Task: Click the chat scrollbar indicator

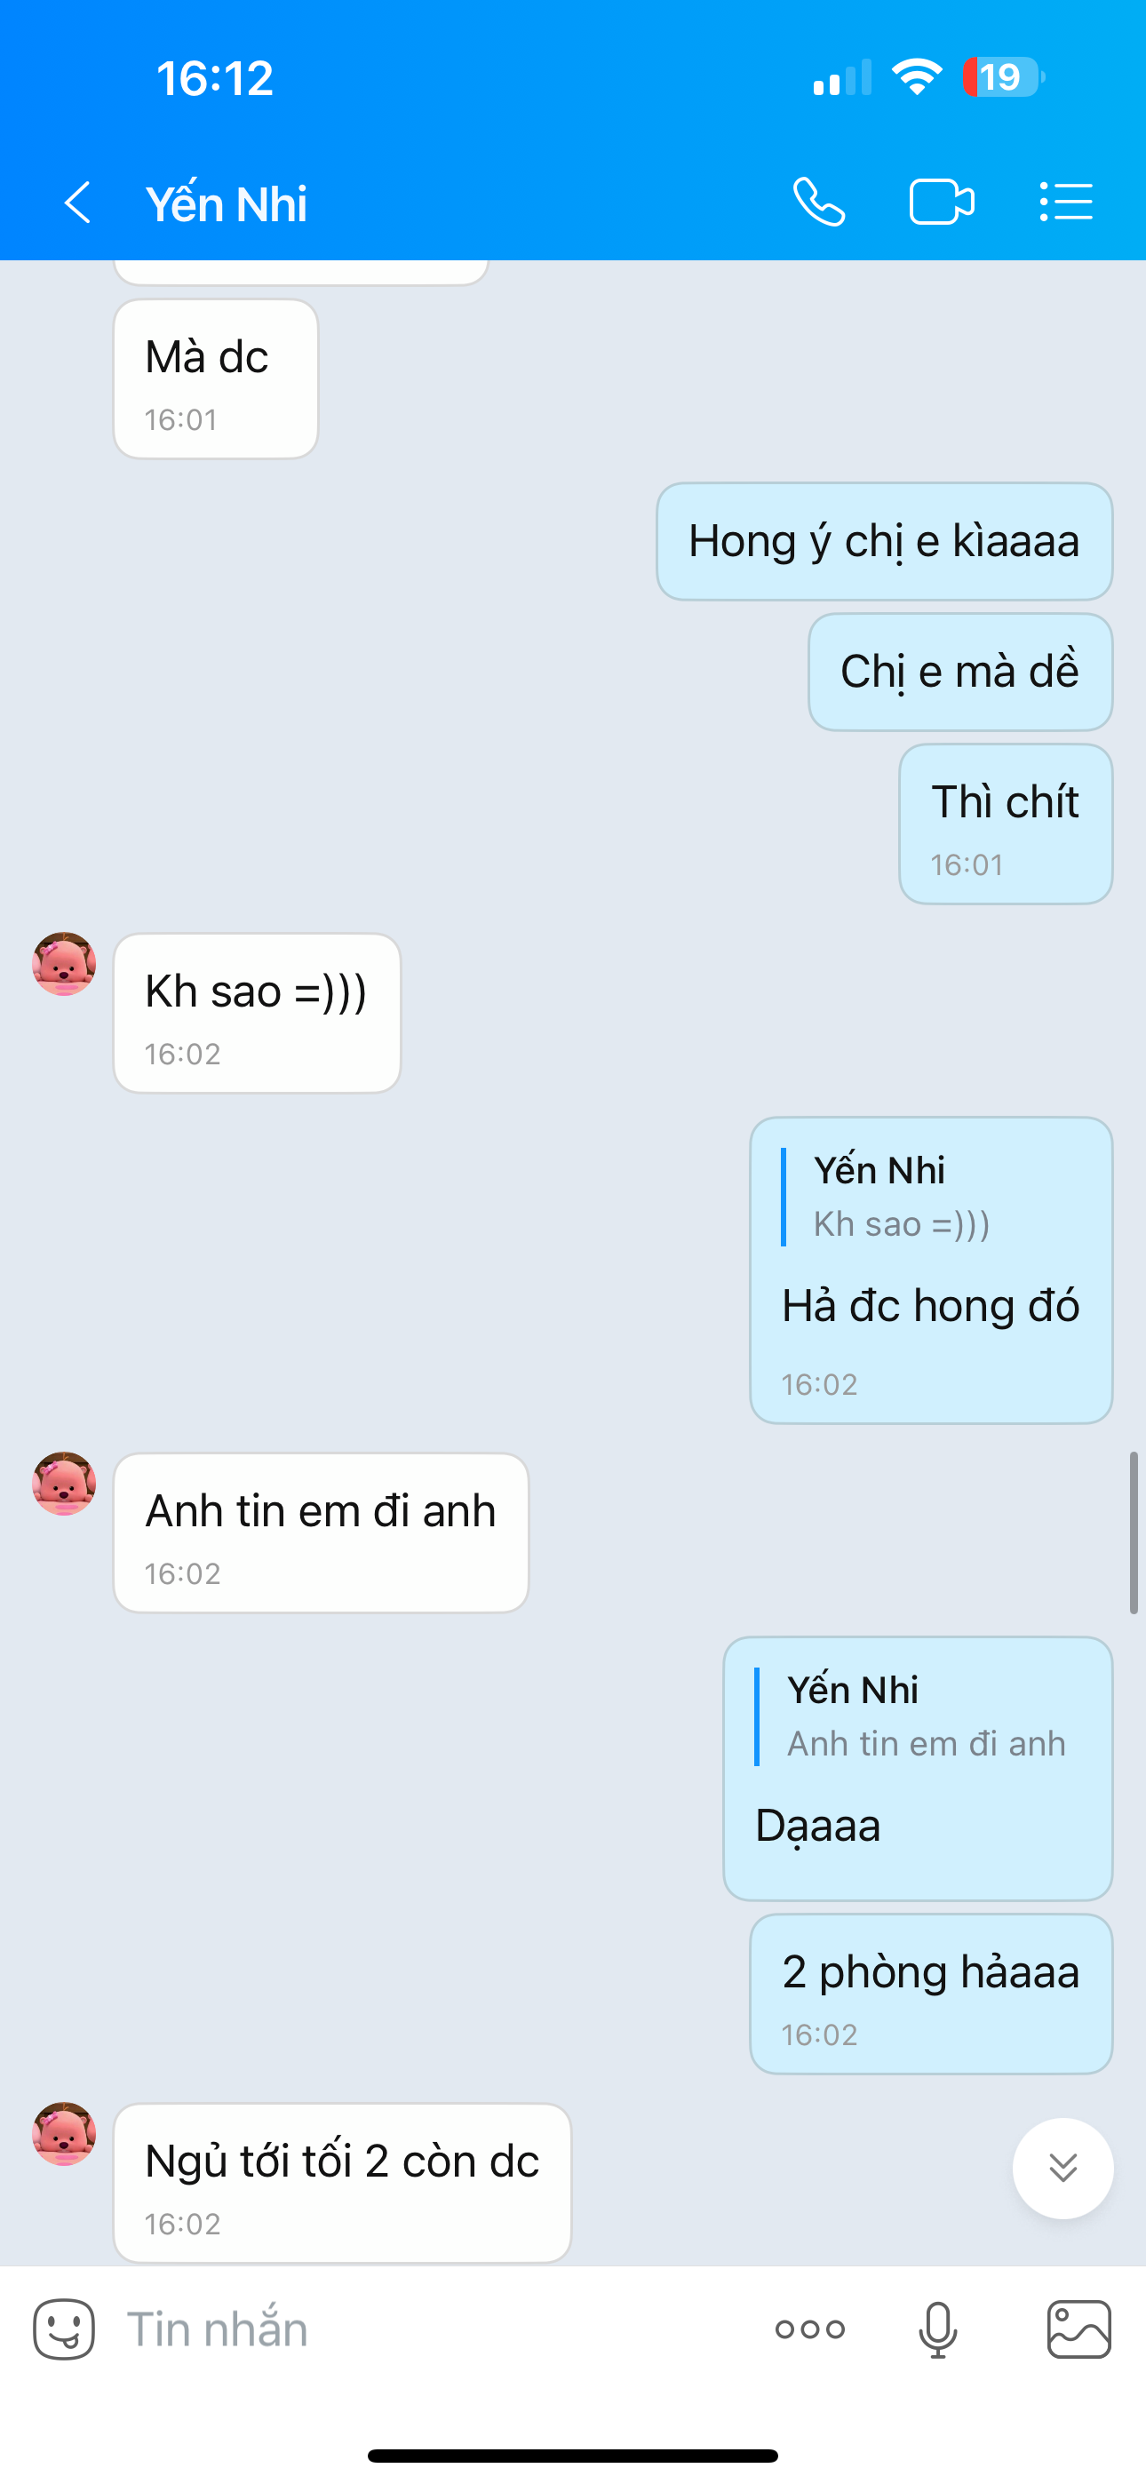Action: pyautogui.click(x=1134, y=1533)
